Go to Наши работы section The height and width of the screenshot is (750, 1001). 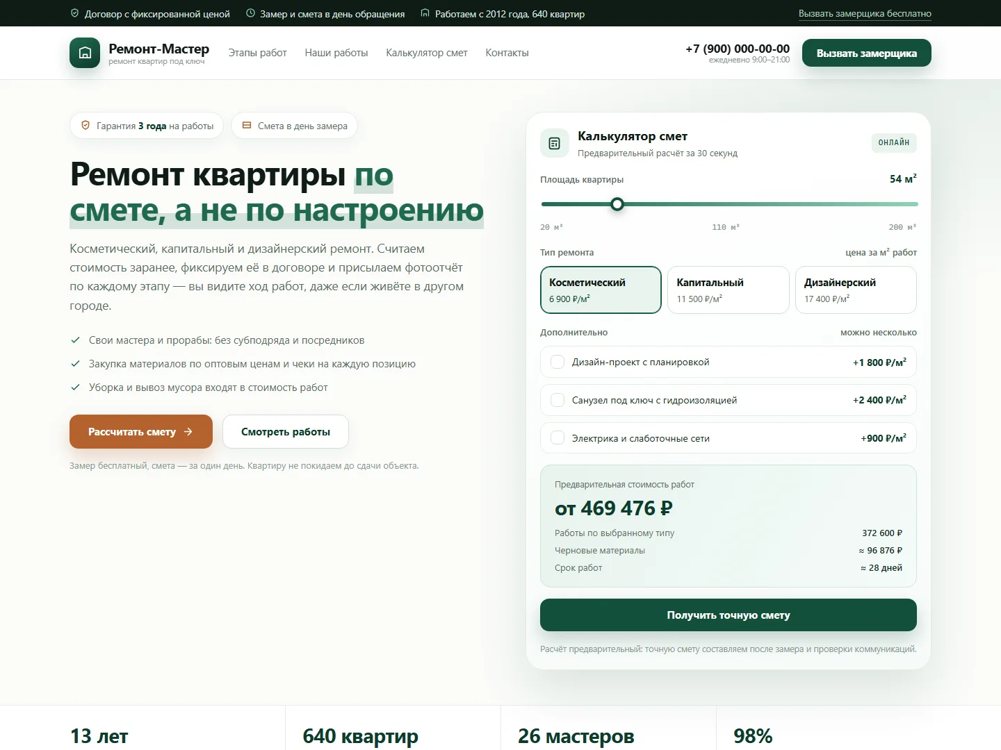[336, 53]
